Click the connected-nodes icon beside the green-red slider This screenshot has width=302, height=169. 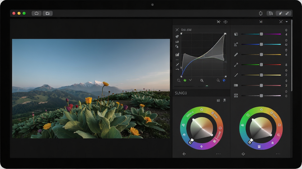tap(236, 65)
